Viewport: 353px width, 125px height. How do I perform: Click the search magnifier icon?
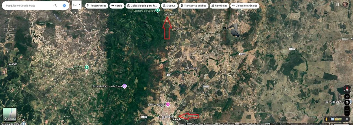tap(55, 6)
